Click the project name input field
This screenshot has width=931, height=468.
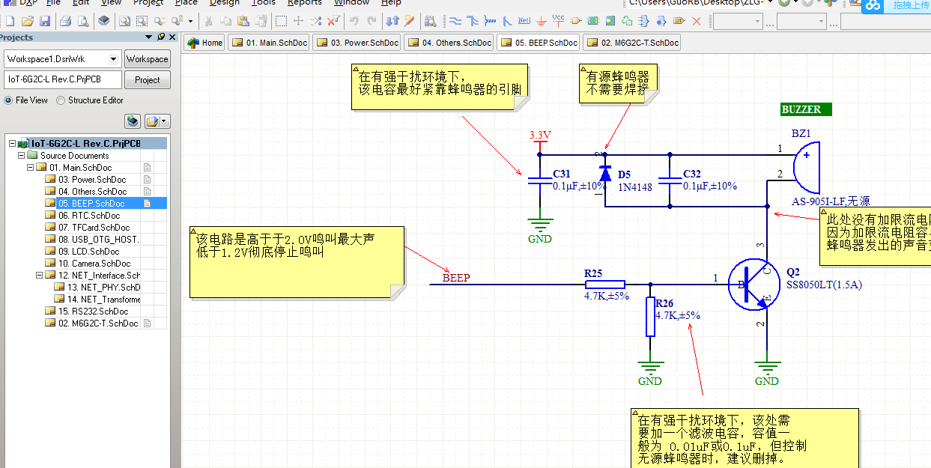(x=63, y=79)
